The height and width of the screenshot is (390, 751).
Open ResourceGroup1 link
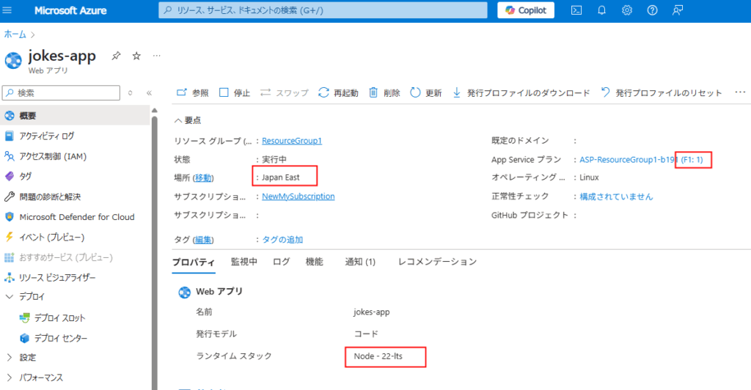292,141
